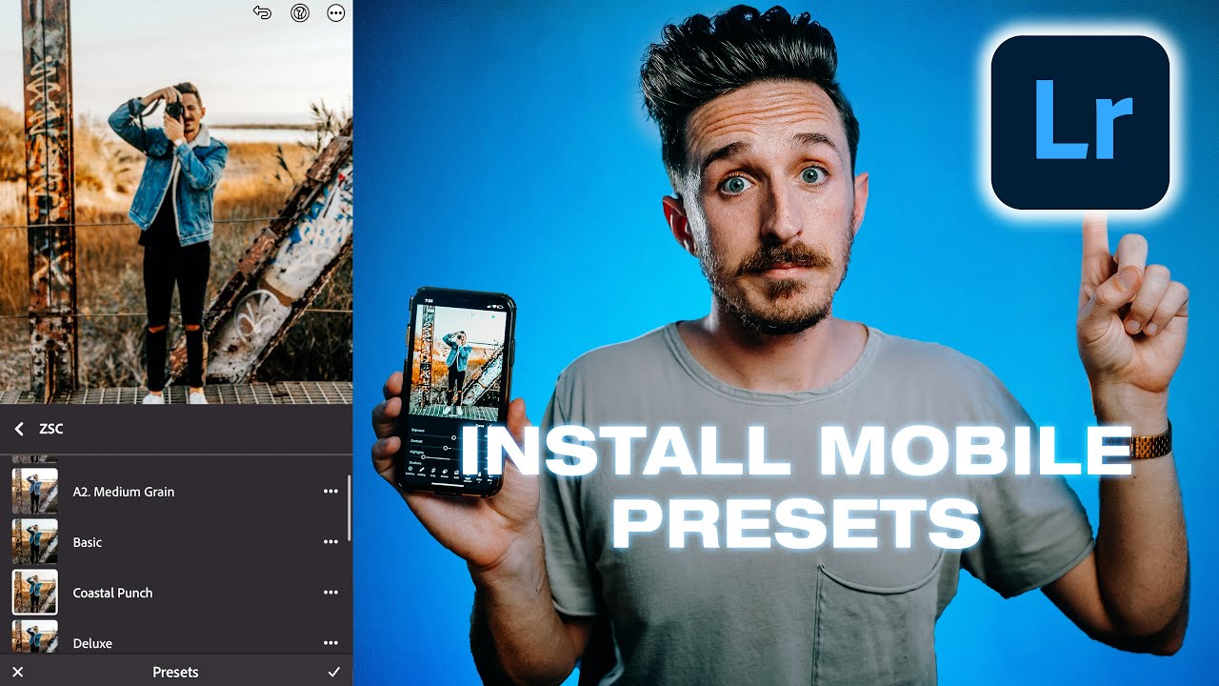Viewport: 1219px width, 686px height.
Task: Click the ZSC preset group title
Action: coord(51,429)
